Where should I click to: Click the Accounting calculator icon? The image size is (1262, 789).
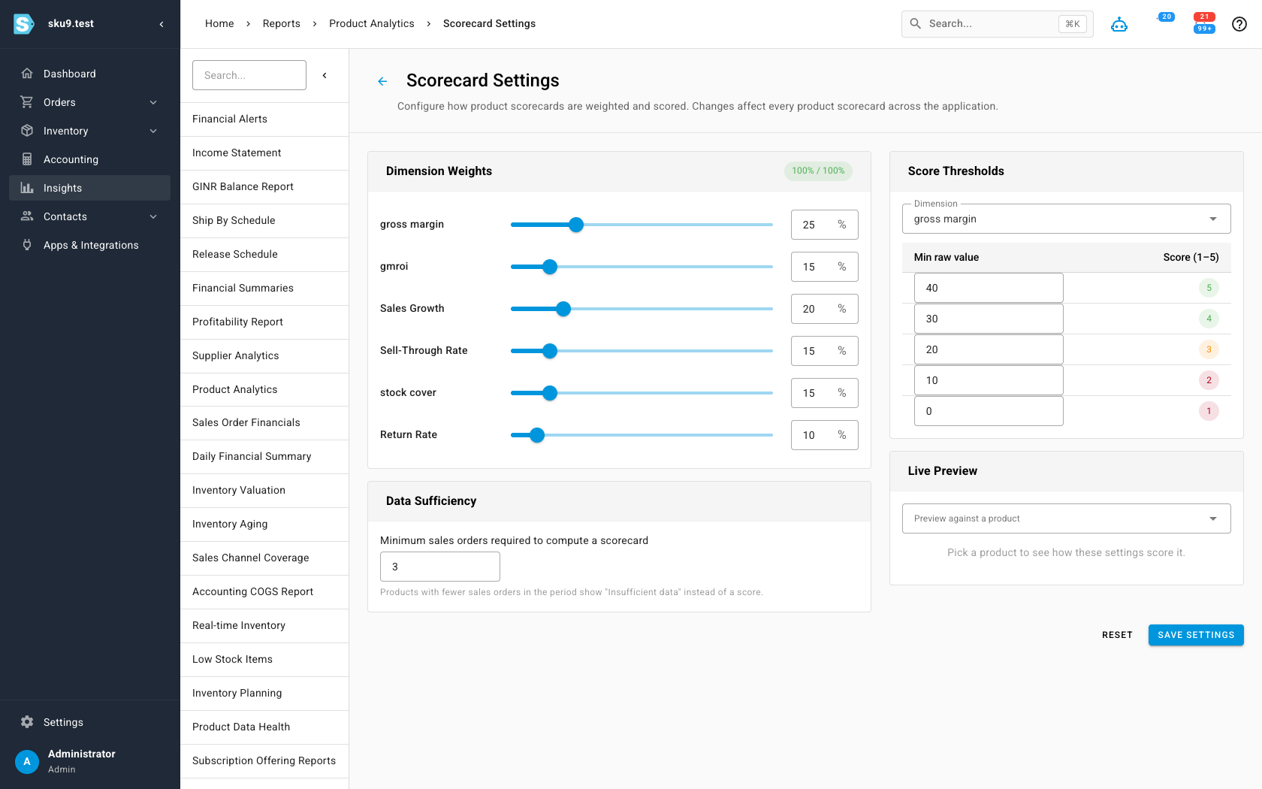[x=27, y=159]
